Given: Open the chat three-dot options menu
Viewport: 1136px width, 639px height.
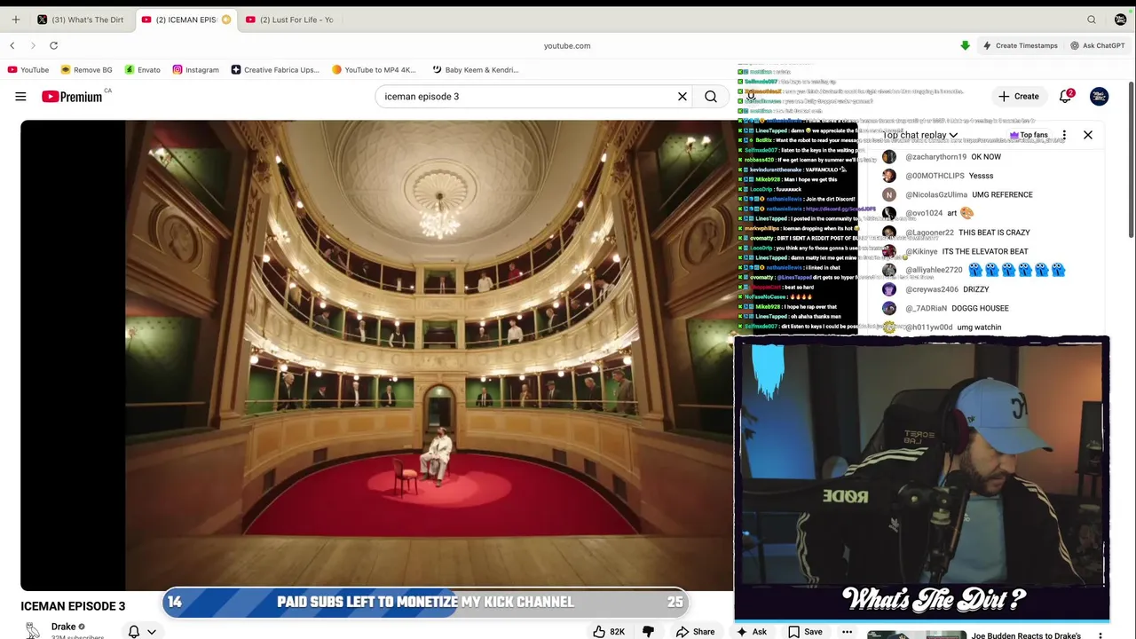Looking at the screenshot, I should [x=1064, y=135].
